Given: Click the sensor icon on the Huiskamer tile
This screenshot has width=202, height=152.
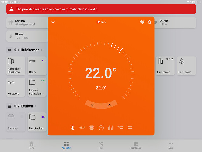Looking at the screenshot, I should [x=160, y=61].
